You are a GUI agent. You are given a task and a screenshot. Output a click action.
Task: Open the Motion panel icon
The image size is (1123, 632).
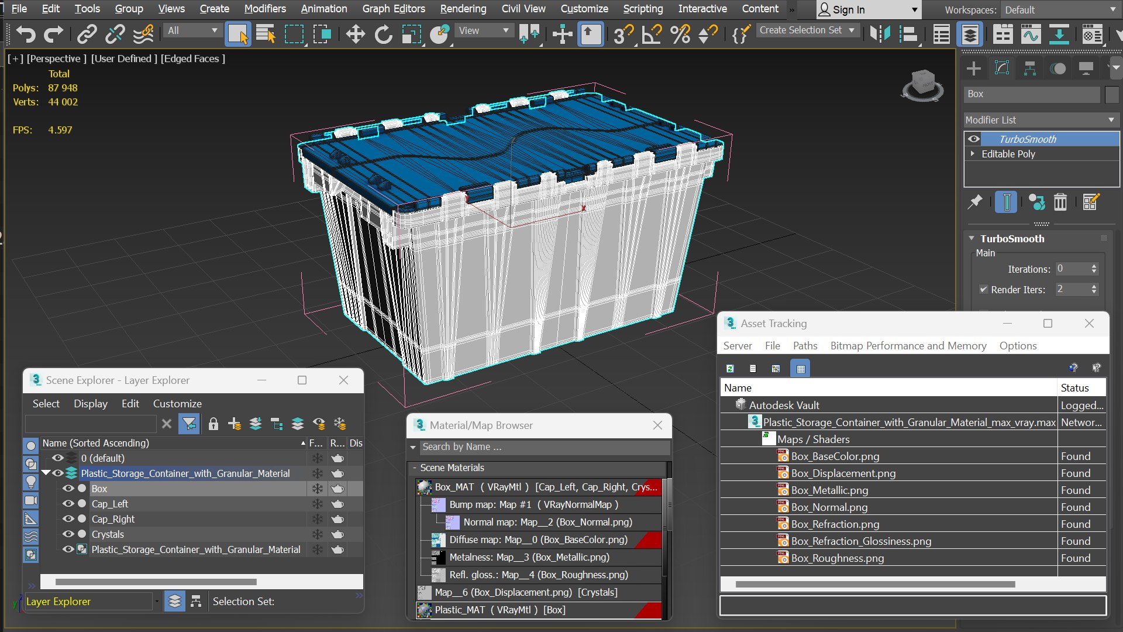(1058, 68)
